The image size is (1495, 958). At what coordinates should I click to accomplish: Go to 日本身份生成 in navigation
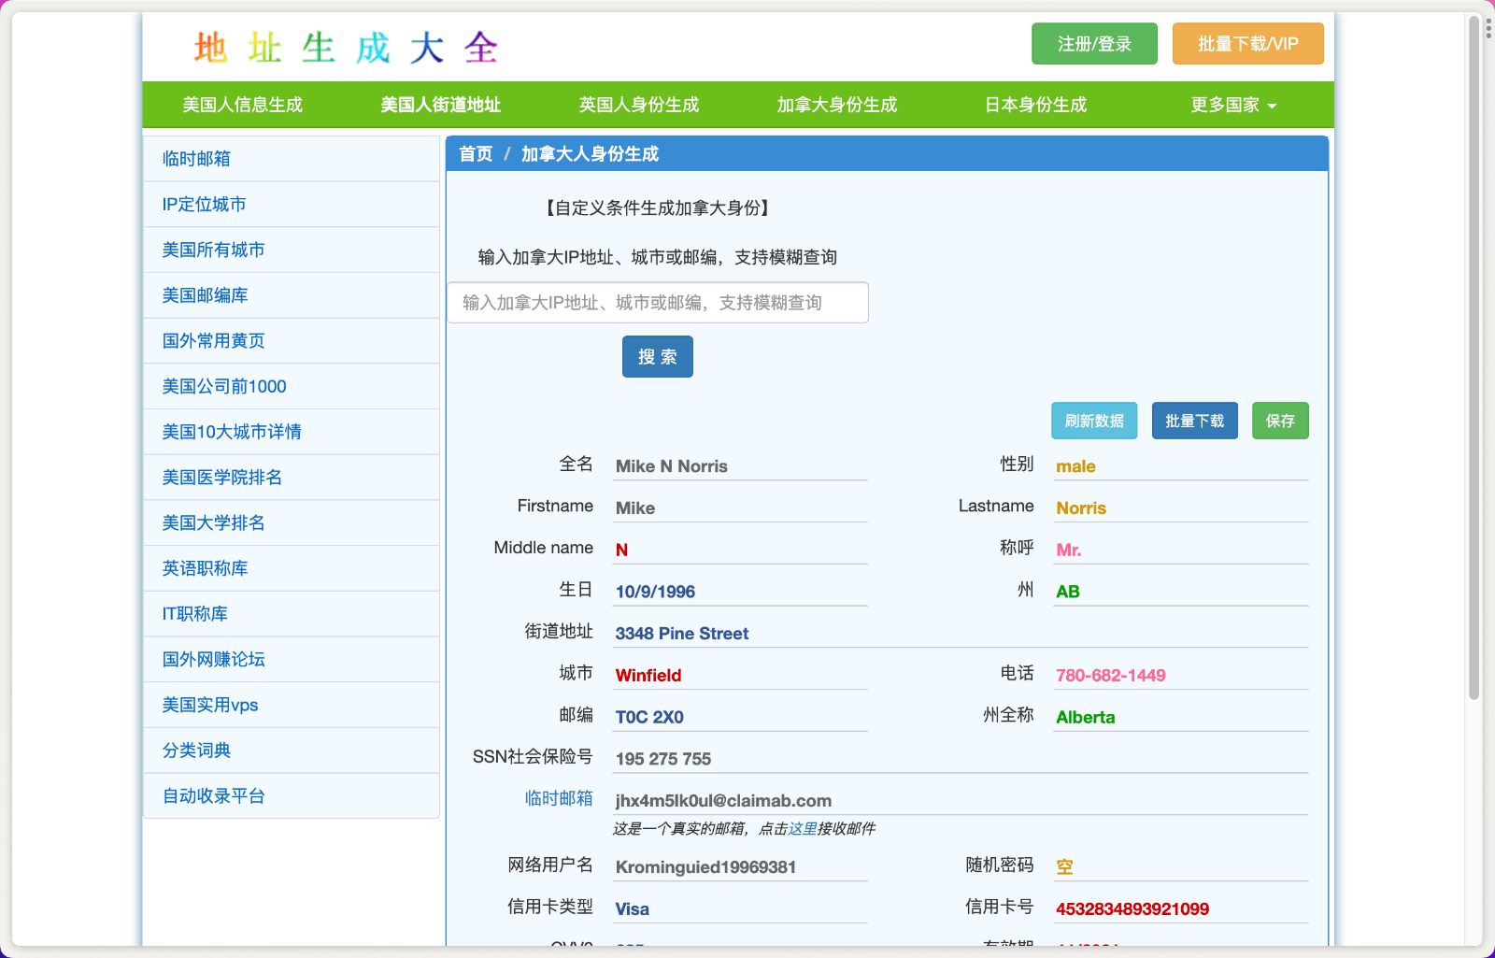[1035, 105]
